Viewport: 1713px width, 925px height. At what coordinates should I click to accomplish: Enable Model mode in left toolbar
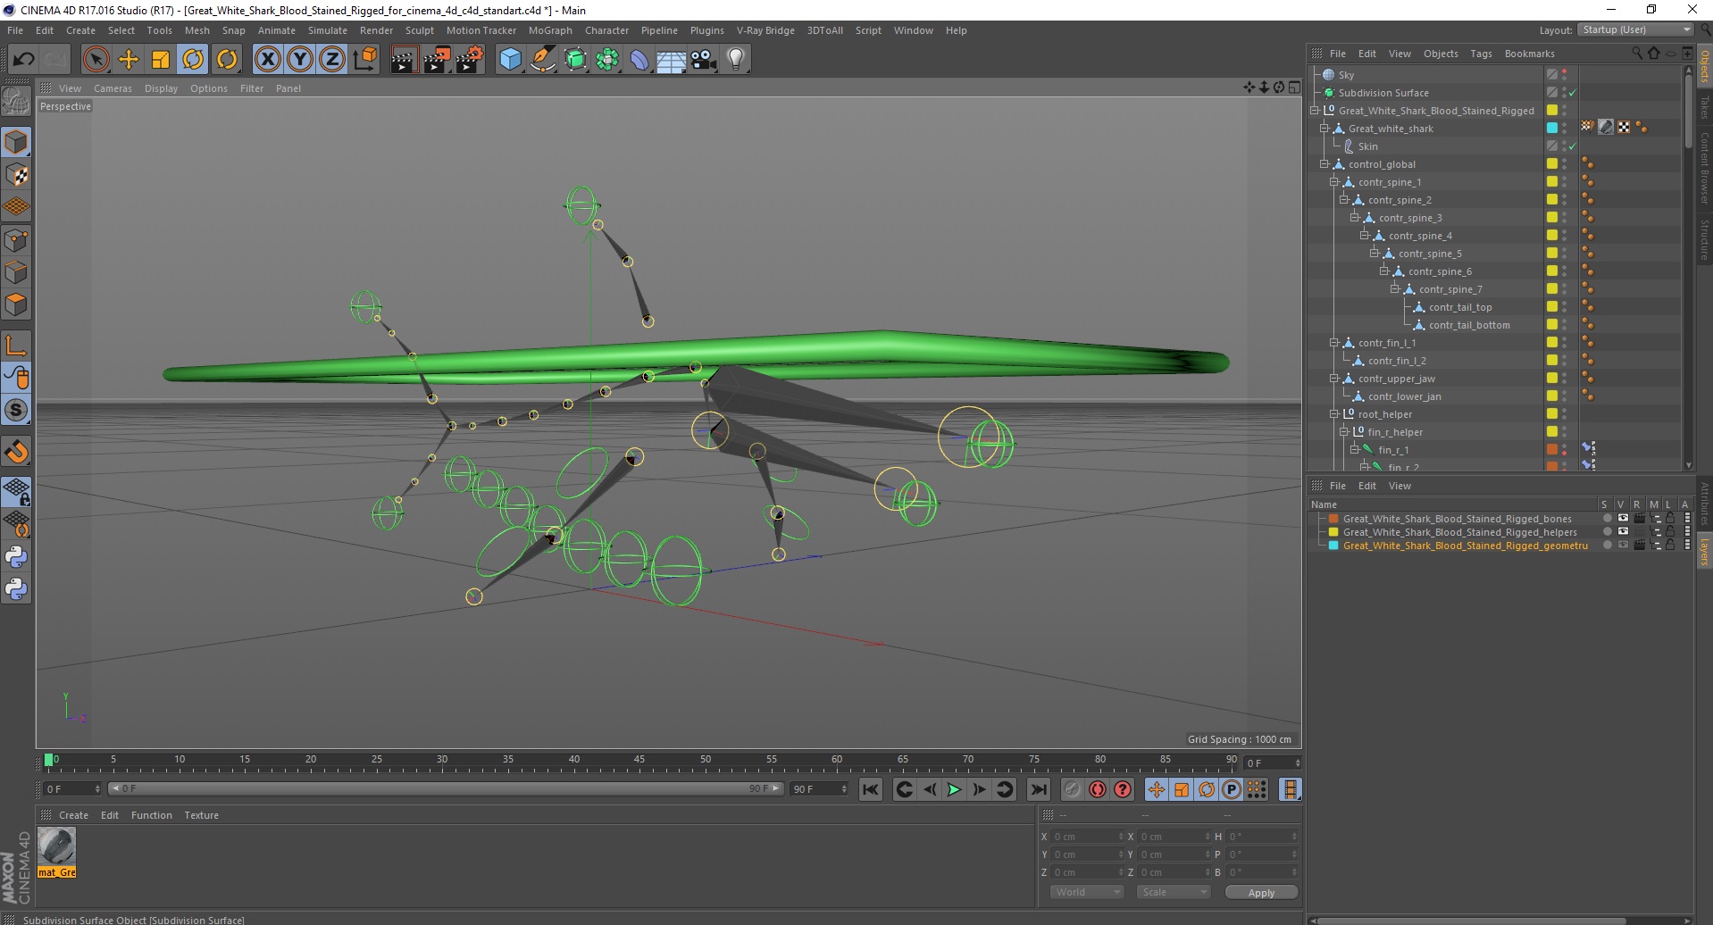point(16,142)
